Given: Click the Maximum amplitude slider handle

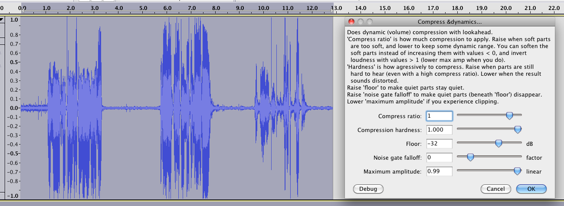Looking at the screenshot, I should pos(517,171).
